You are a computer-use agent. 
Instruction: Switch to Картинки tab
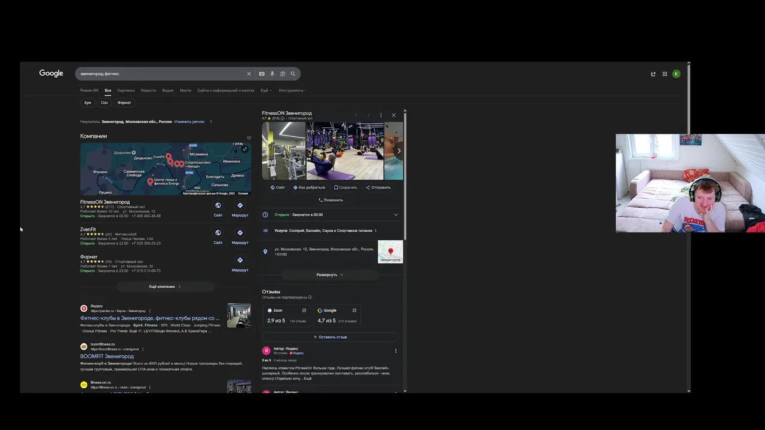click(126, 91)
